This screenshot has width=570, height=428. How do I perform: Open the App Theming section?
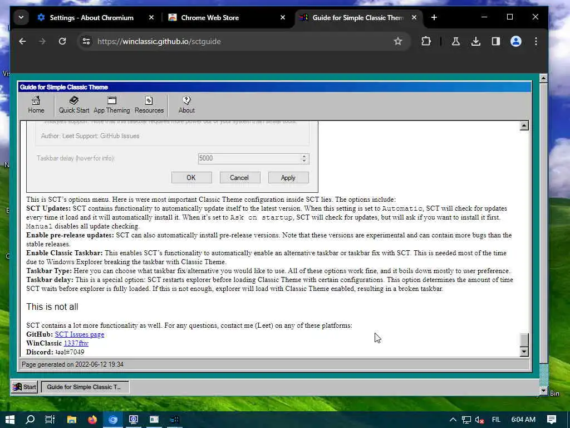(x=111, y=105)
